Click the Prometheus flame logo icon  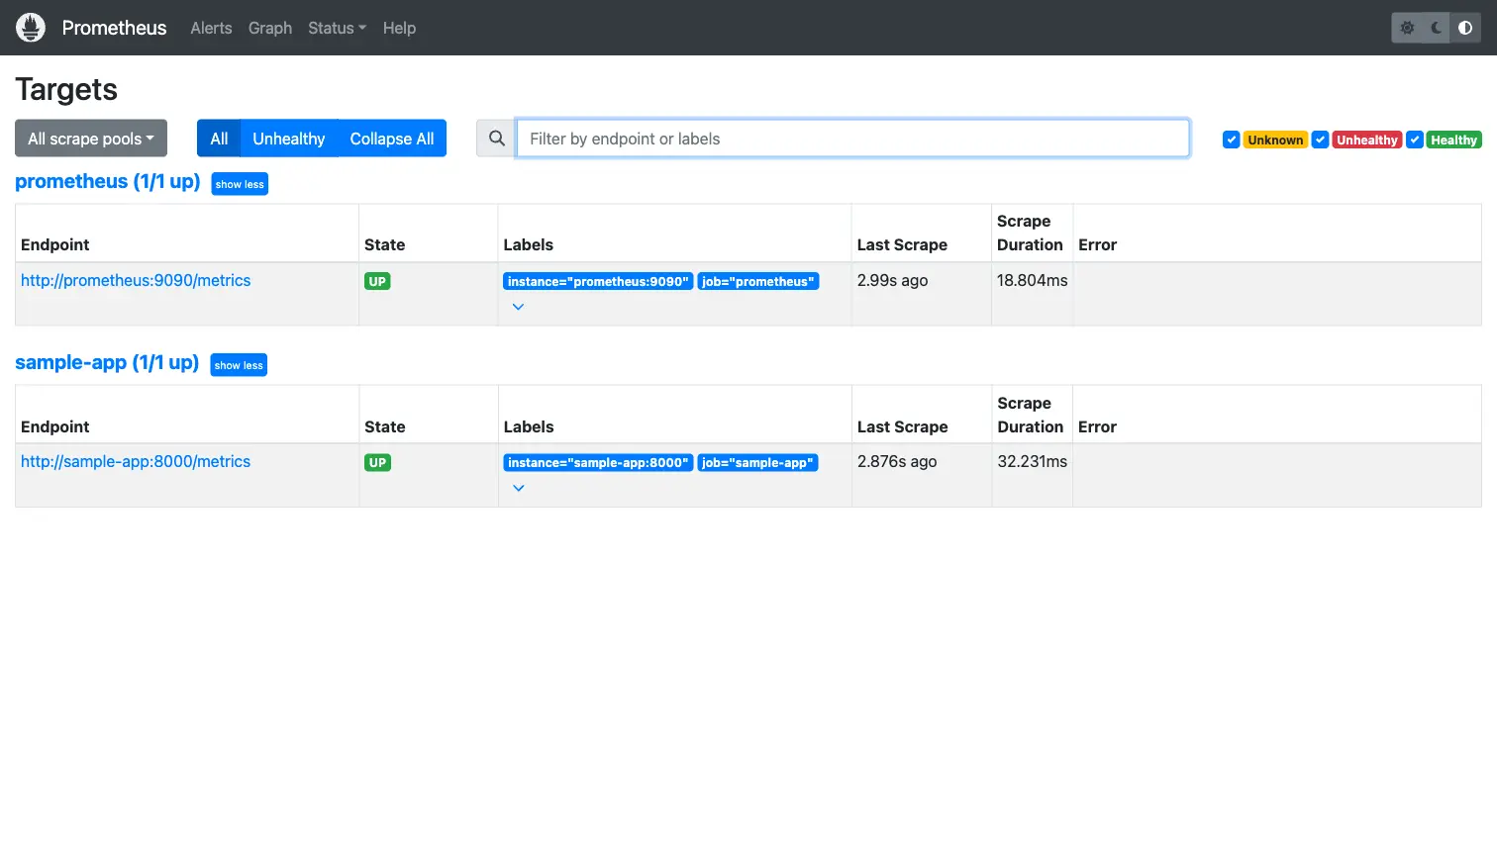(31, 28)
